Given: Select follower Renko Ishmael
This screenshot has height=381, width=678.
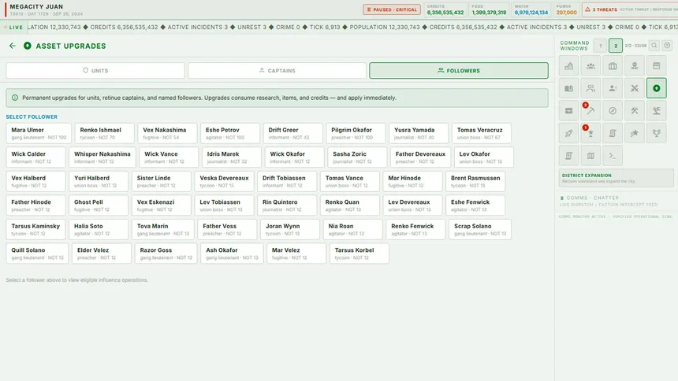Looking at the screenshot, I should coord(104,133).
